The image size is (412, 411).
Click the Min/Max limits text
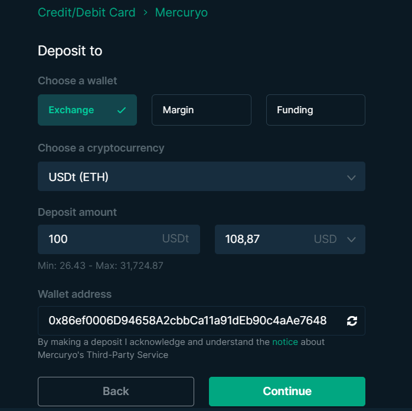(x=100, y=265)
